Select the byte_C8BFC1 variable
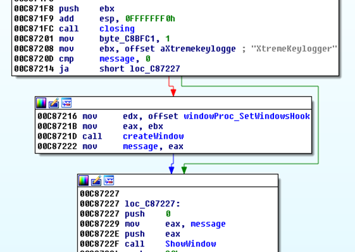 pyautogui.click(x=127, y=39)
